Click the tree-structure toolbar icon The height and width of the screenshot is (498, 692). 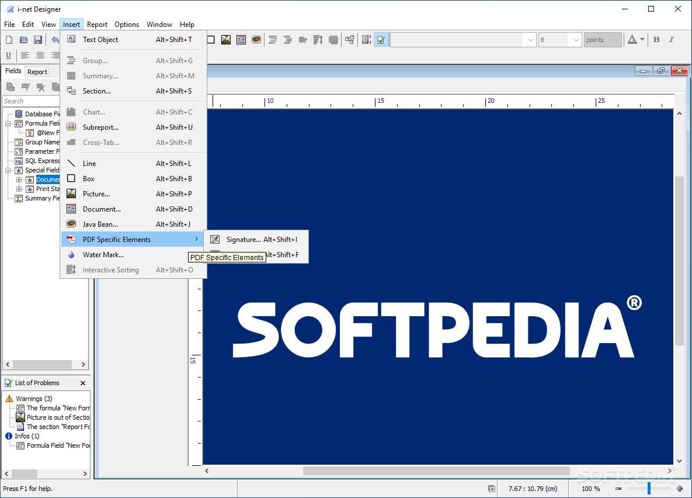pos(350,40)
